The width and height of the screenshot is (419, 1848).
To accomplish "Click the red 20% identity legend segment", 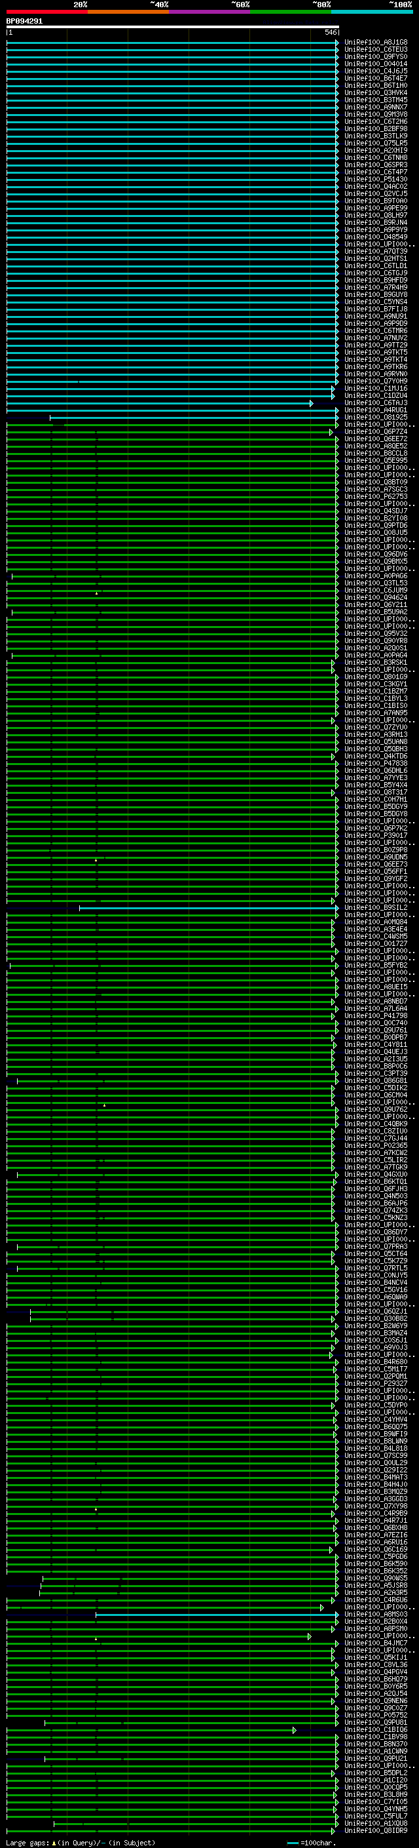I will tap(47, 12).
